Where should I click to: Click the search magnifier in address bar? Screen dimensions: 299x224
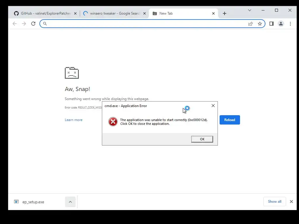[x=45, y=24]
